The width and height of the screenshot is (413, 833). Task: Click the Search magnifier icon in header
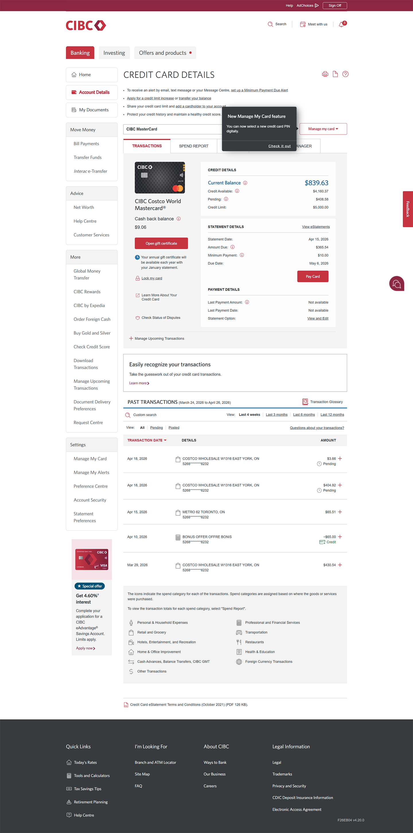tap(270, 24)
